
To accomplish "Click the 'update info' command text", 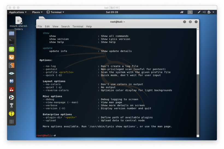I will (58, 51).
